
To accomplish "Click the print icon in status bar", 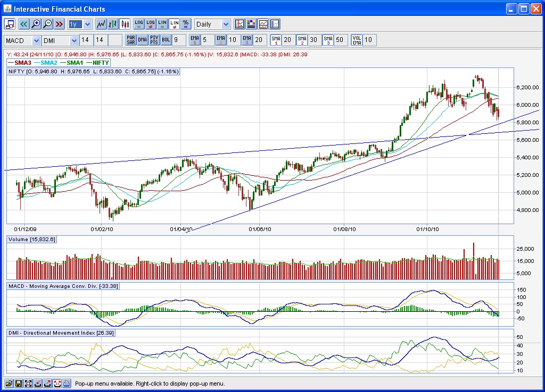I will 67,384.
